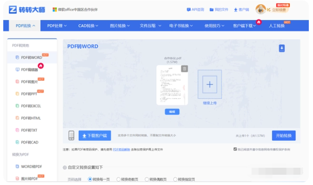Delete uploaded file with trash icon
The width and height of the screenshot is (313, 185).
[x=184, y=69]
